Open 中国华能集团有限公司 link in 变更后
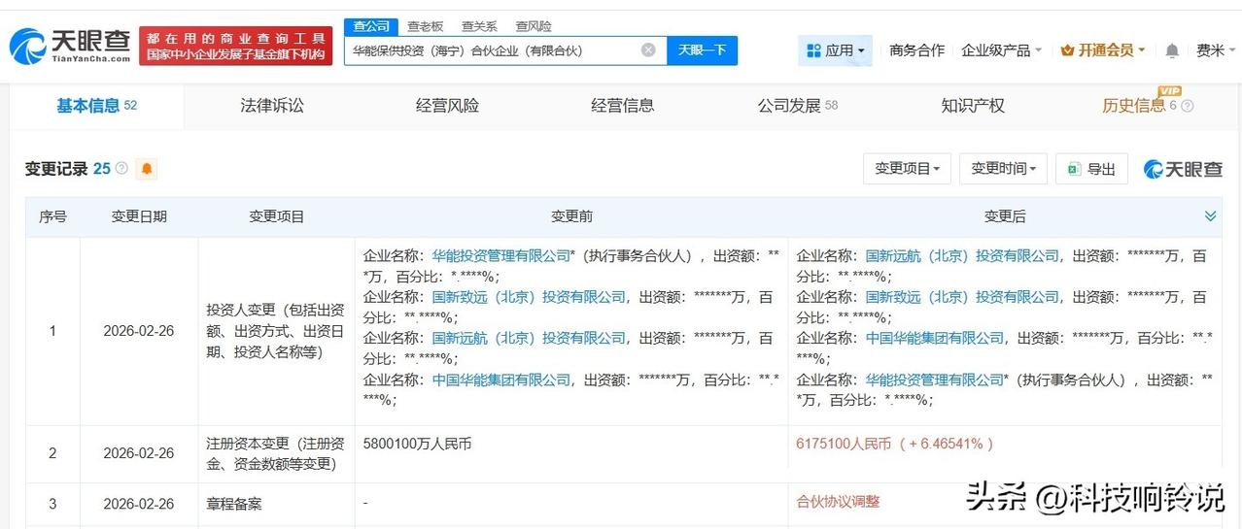This screenshot has height=529, width=1242. click(x=935, y=338)
